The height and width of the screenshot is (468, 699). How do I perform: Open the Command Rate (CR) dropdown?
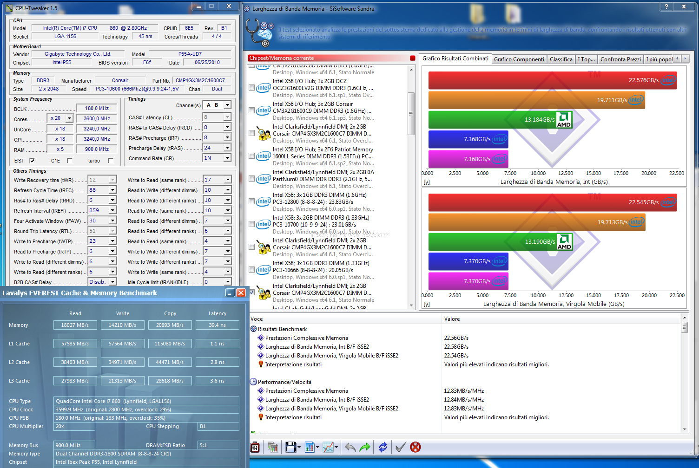228,158
